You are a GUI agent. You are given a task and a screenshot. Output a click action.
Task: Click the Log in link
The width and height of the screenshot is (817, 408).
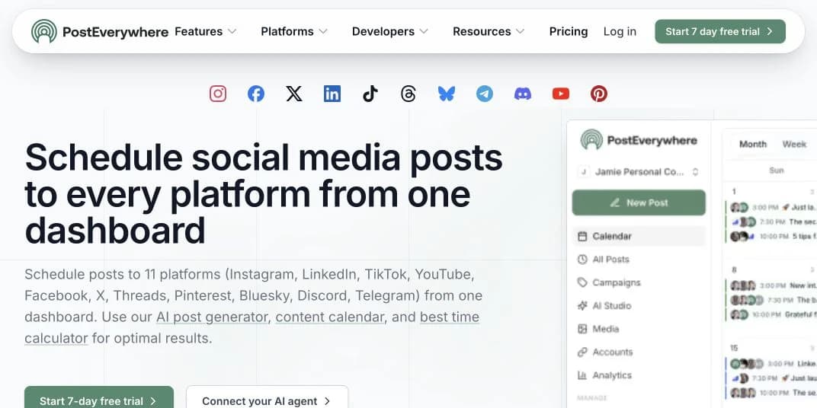click(x=620, y=31)
